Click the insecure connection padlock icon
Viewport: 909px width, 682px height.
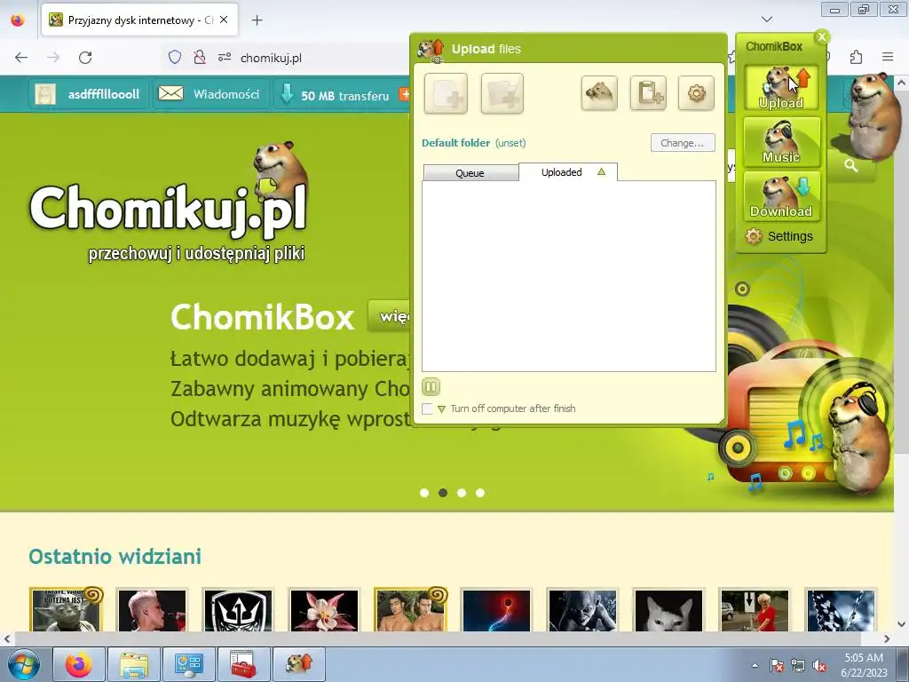(200, 58)
